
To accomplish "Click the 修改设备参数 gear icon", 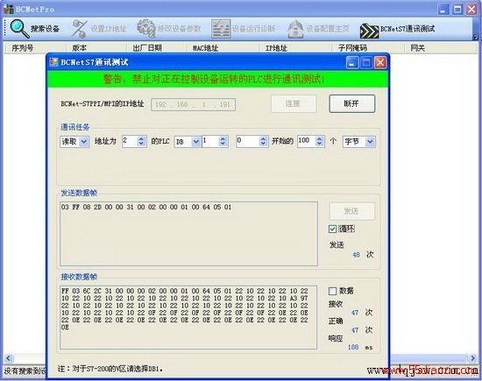I will click(x=146, y=29).
